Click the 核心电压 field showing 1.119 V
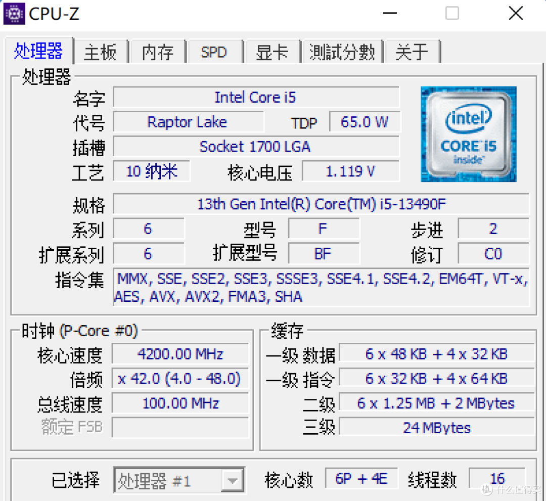Image resolution: width=546 pixels, height=501 pixels. (x=350, y=171)
